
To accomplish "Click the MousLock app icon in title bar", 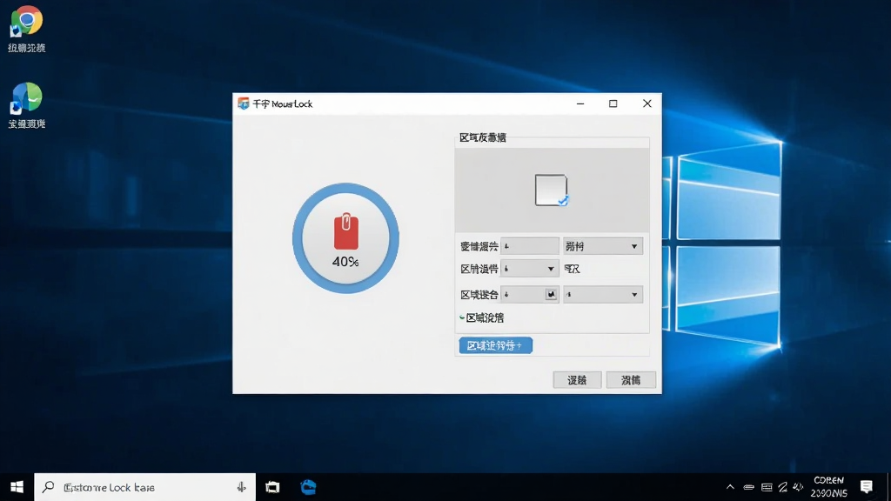I will point(244,104).
